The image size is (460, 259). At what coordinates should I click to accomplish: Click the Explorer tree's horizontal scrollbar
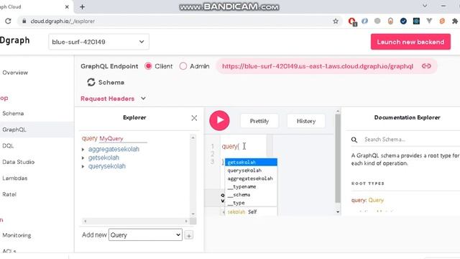(x=136, y=221)
